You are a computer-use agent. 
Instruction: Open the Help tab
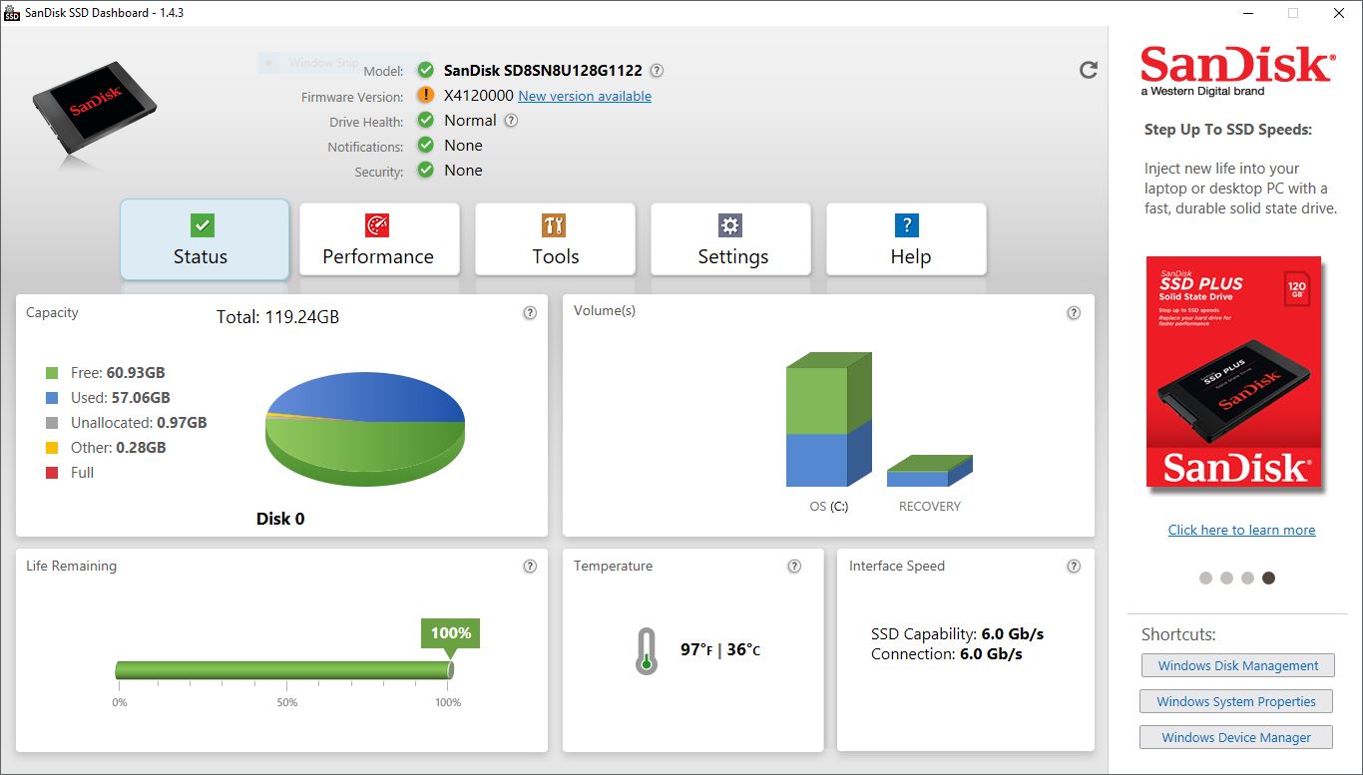906,239
